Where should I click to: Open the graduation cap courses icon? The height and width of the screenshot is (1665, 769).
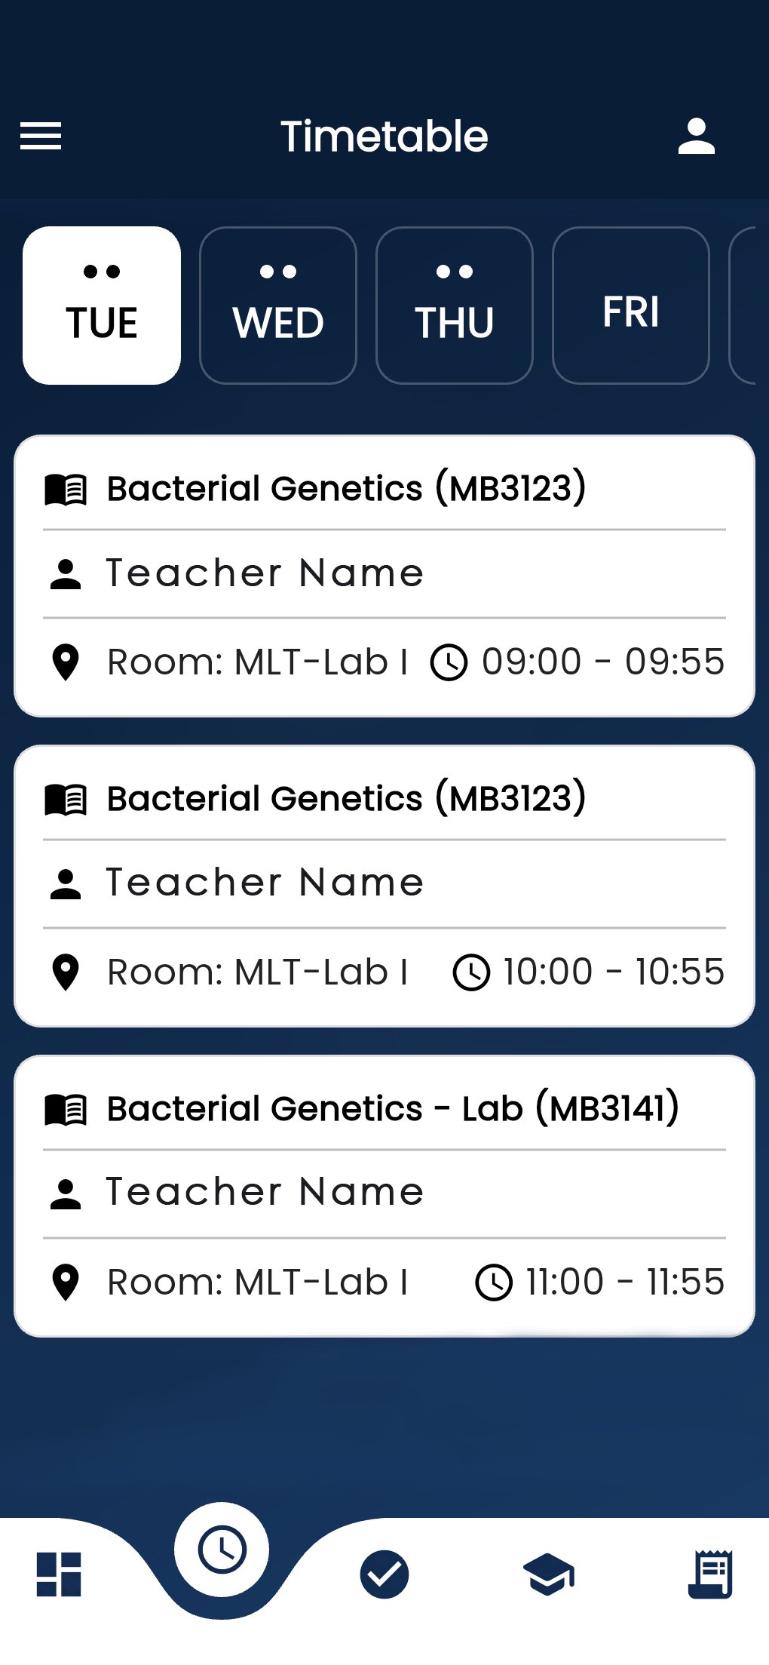tap(548, 1574)
